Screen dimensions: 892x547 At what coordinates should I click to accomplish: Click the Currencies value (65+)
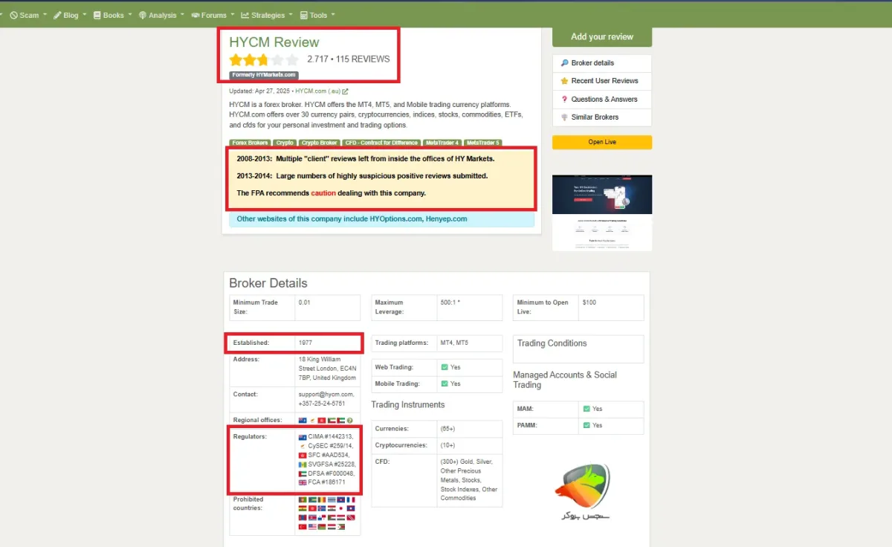(449, 429)
